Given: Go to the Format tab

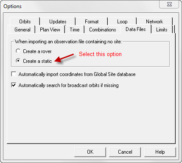Looking at the screenshot, I should (92, 22).
